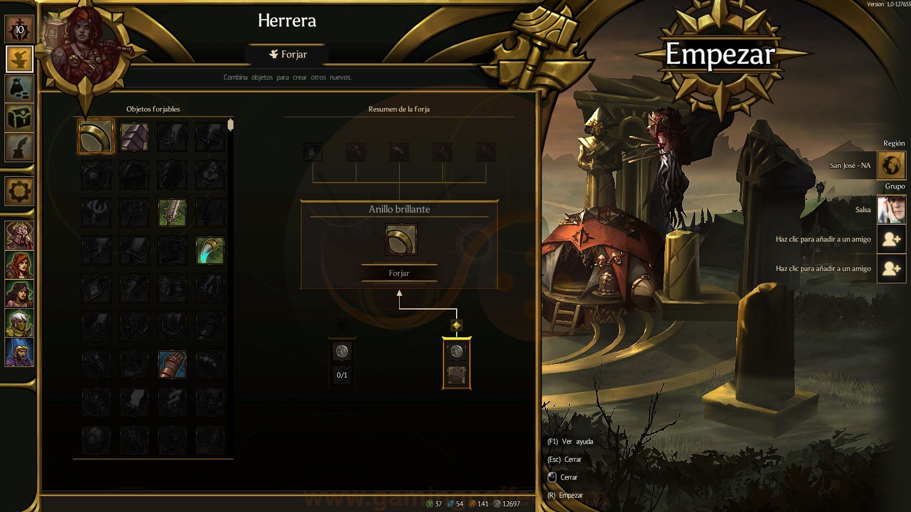Click the Salsa player avatar

[x=891, y=209]
